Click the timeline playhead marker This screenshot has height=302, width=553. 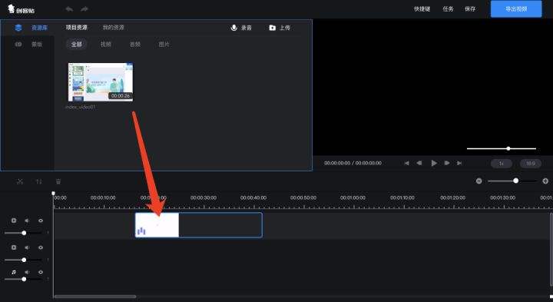pos(53,194)
